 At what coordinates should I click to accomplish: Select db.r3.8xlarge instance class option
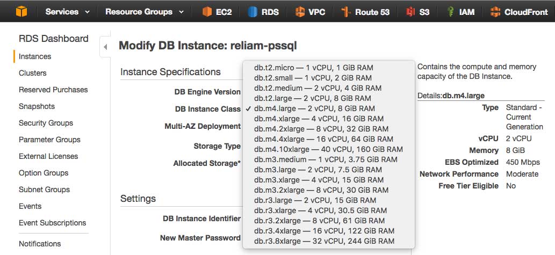(x=324, y=241)
